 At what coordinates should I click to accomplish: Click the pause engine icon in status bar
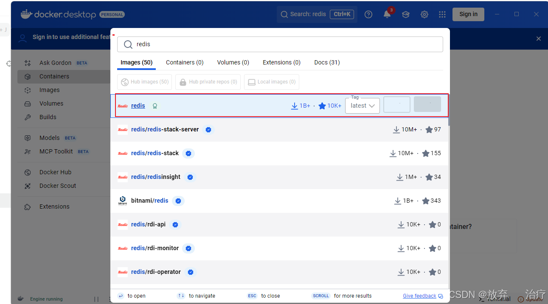96,299
